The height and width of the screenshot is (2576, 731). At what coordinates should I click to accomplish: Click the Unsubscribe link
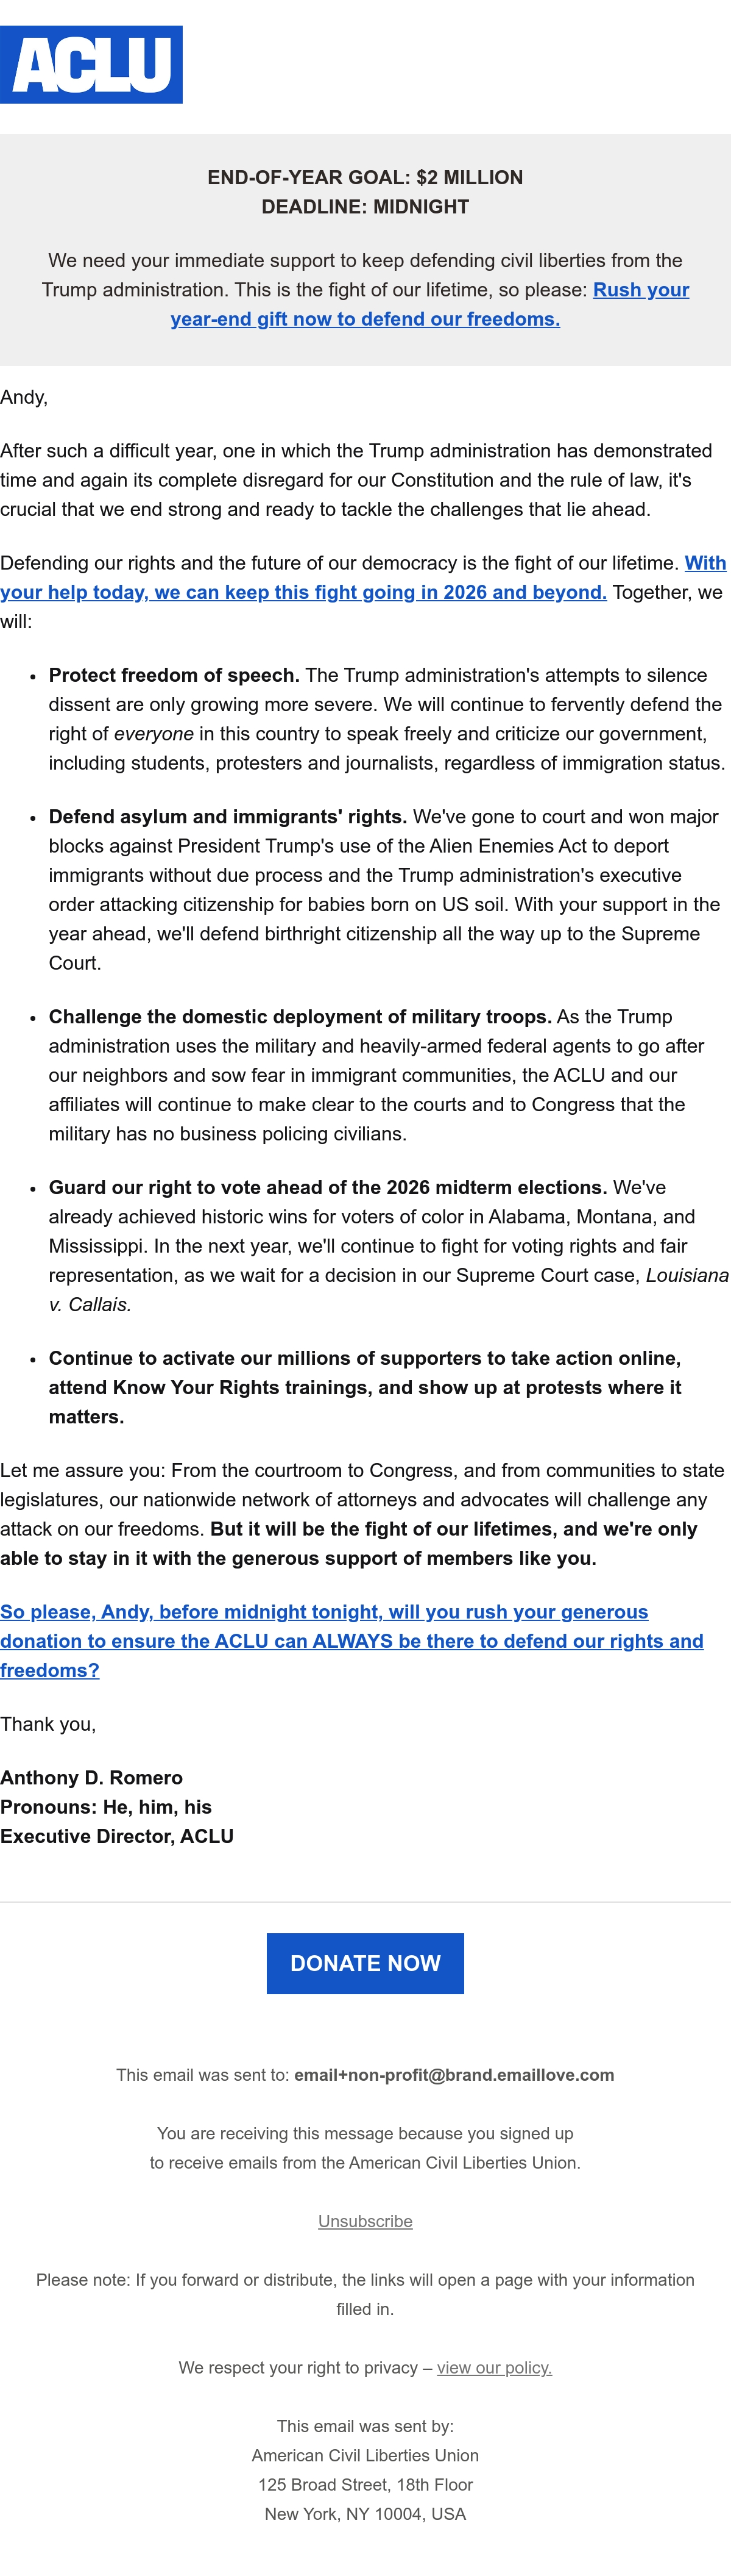pyautogui.click(x=365, y=2221)
